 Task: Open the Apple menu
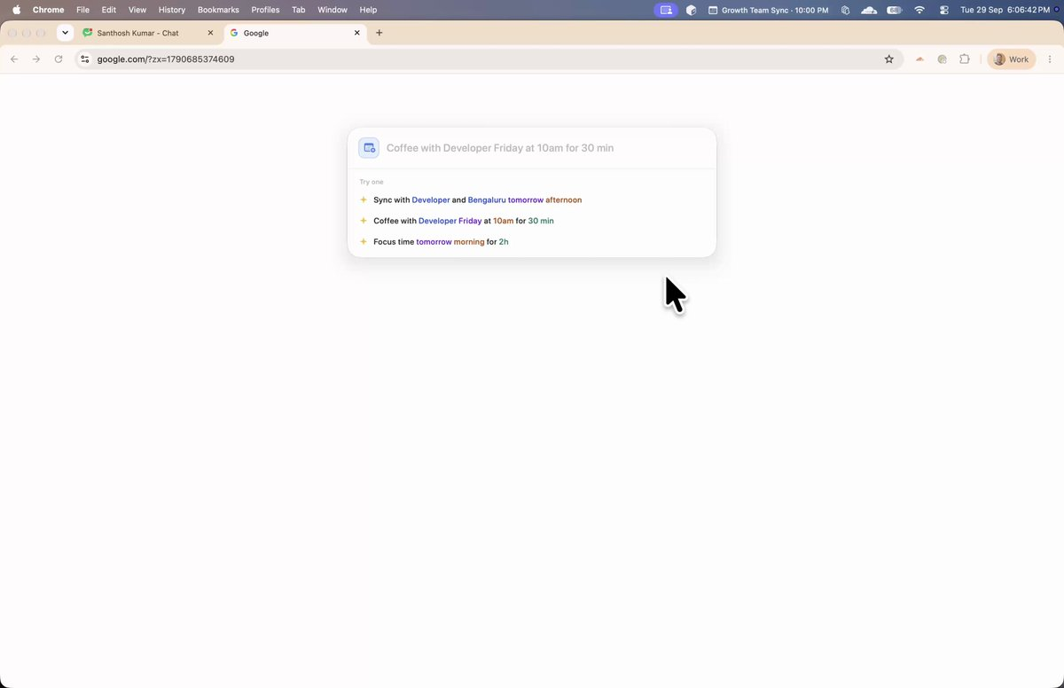point(16,10)
